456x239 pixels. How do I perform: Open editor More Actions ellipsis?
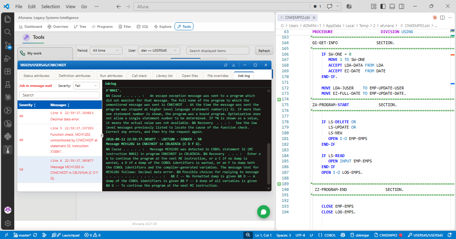[450, 17]
